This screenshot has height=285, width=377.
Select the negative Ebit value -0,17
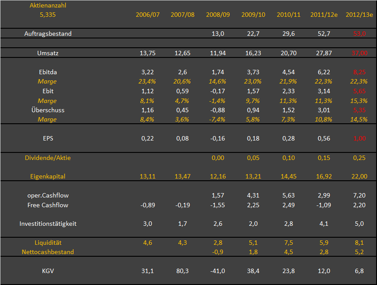click(x=218, y=91)
